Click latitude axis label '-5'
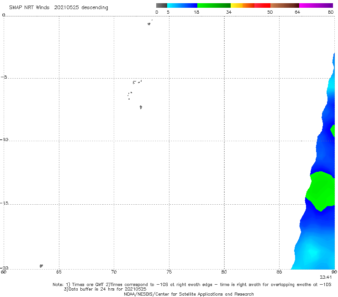This screenshot has width=338, height=297. [4, 77]
